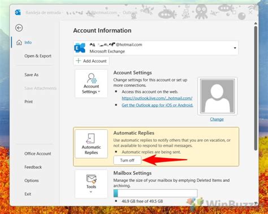Screen dimensions: 268x214
Task: Open the Open & Export menu
Action: [38, 56]
